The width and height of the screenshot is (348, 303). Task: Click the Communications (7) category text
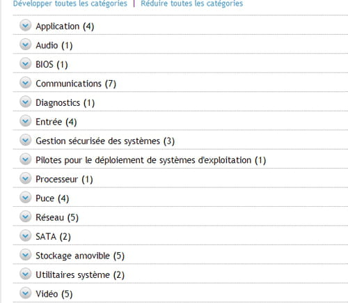pyautogui.click(x=76, y=84)
